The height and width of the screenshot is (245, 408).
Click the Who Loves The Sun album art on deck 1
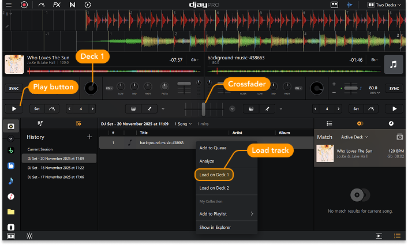click(14, 64)
